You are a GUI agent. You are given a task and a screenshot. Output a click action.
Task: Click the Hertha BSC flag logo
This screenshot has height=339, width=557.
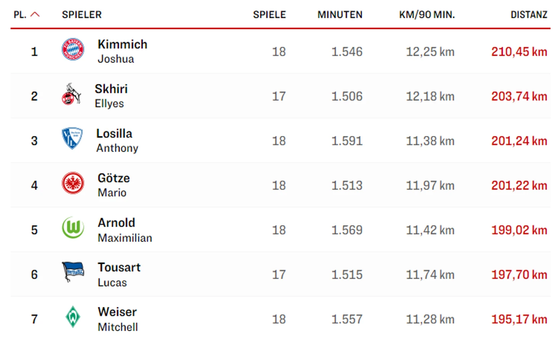coord(73,272)
